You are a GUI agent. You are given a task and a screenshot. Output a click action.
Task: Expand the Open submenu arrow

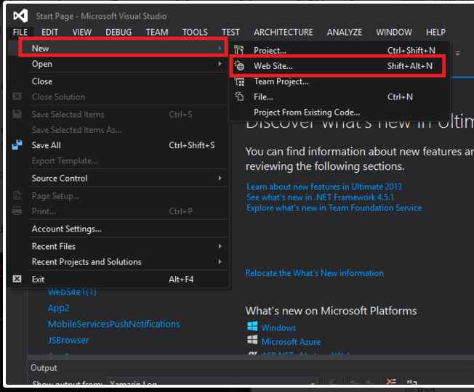[220, 64]
